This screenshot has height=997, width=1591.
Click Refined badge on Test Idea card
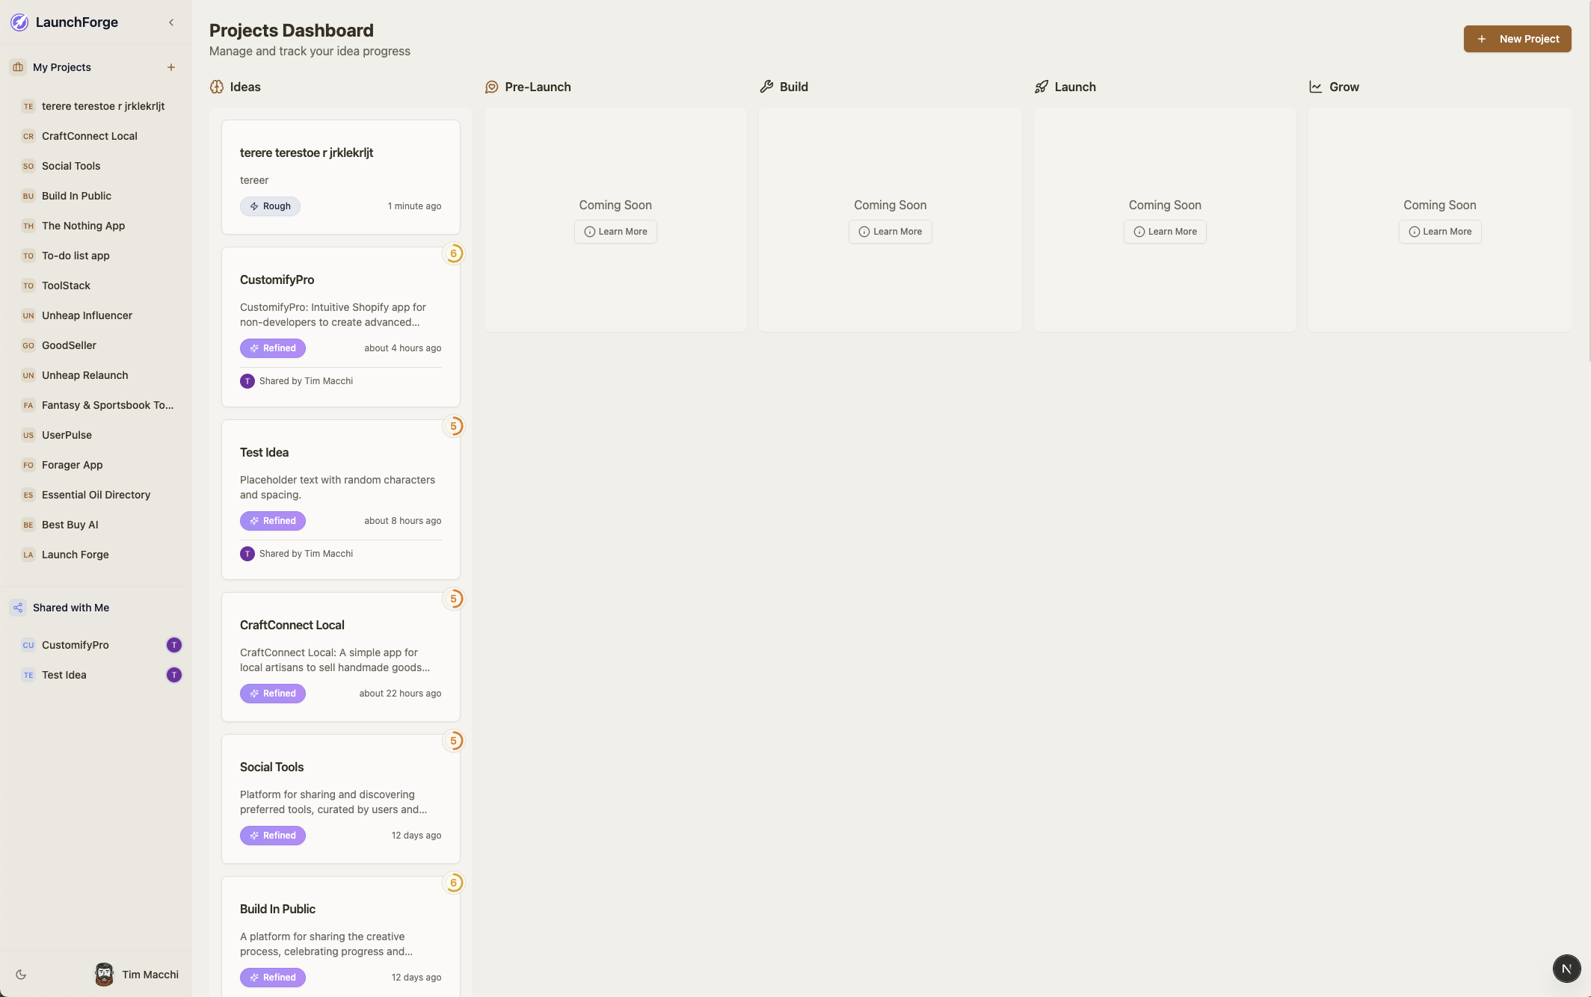(273, 521)
